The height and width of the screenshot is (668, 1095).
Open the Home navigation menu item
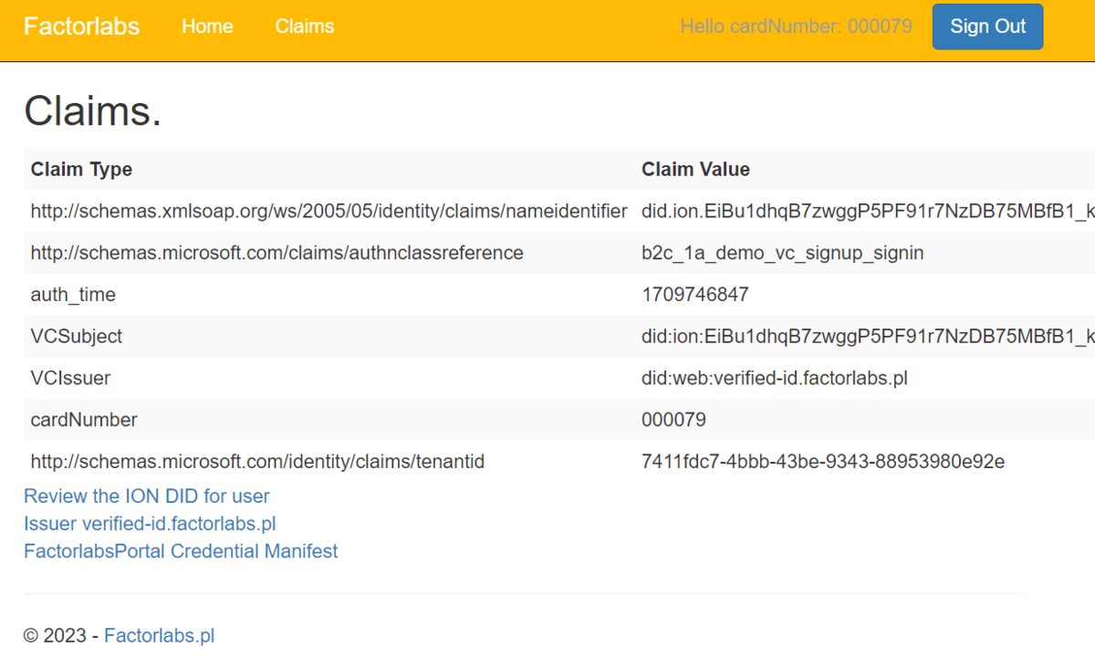(x=207, y=26)
